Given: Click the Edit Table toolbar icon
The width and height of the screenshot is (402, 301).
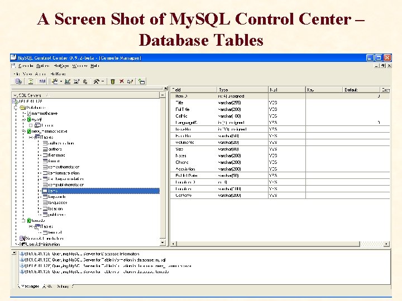Looking at the screenshot, I should click(x=76, y=81).
